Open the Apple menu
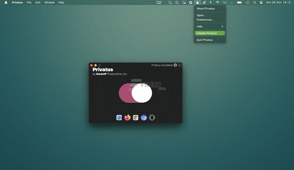Screen dimensions: 294x170 click(x=6, y=2)
